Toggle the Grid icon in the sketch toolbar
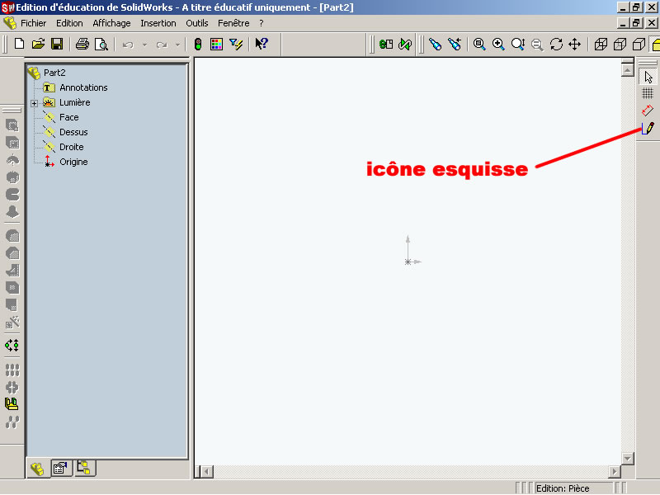Screen dimensions: 660x495 click(x=648, y=93)
